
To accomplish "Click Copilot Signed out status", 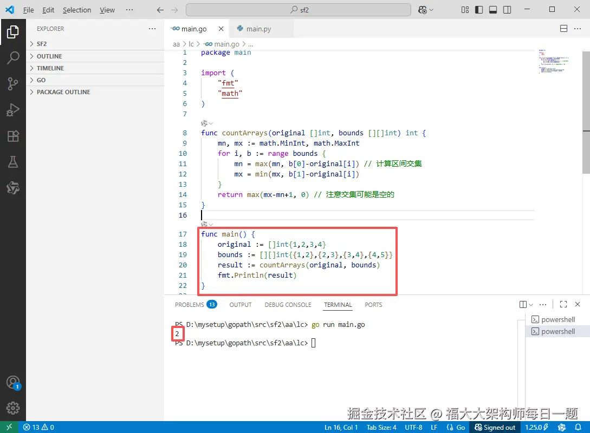I will tap(495, 427).
